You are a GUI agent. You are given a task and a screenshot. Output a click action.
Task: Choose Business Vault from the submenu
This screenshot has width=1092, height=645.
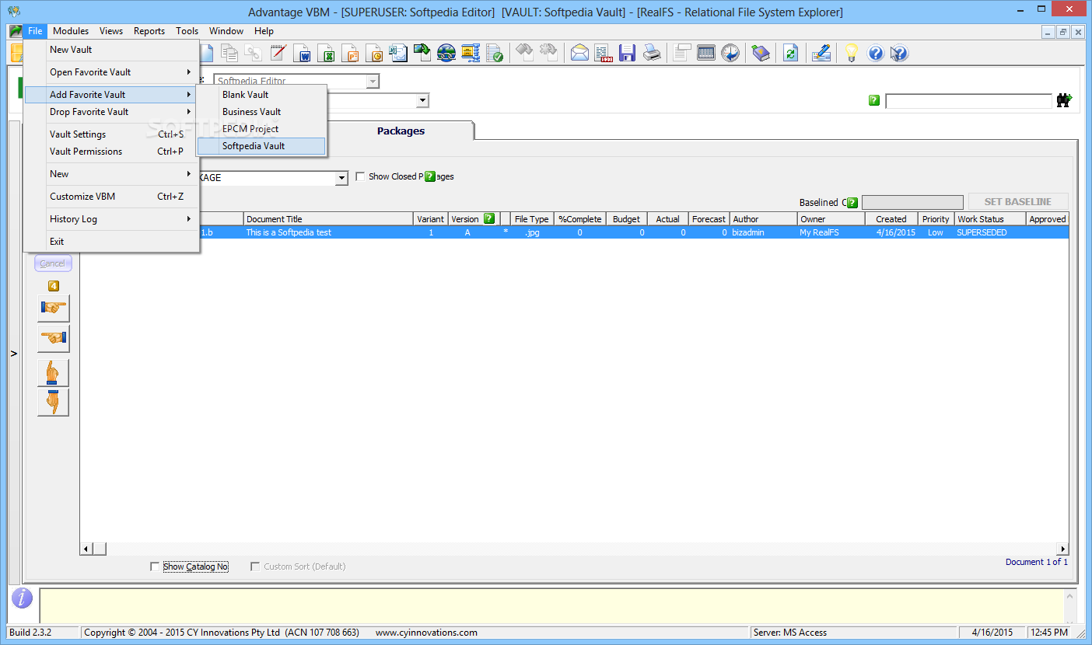coord(261,112)
